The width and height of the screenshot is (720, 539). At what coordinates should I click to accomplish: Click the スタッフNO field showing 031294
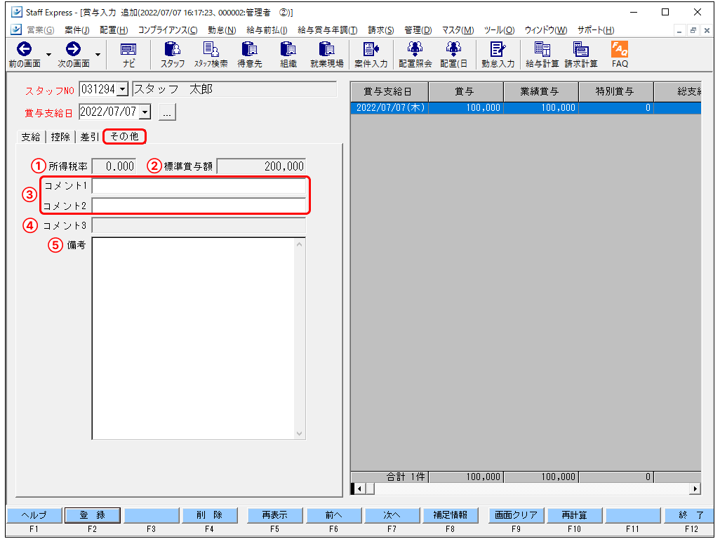click(x=99, y=89)
